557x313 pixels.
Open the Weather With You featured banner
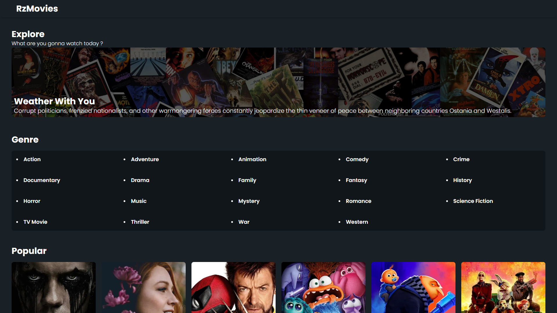point(278,82)
